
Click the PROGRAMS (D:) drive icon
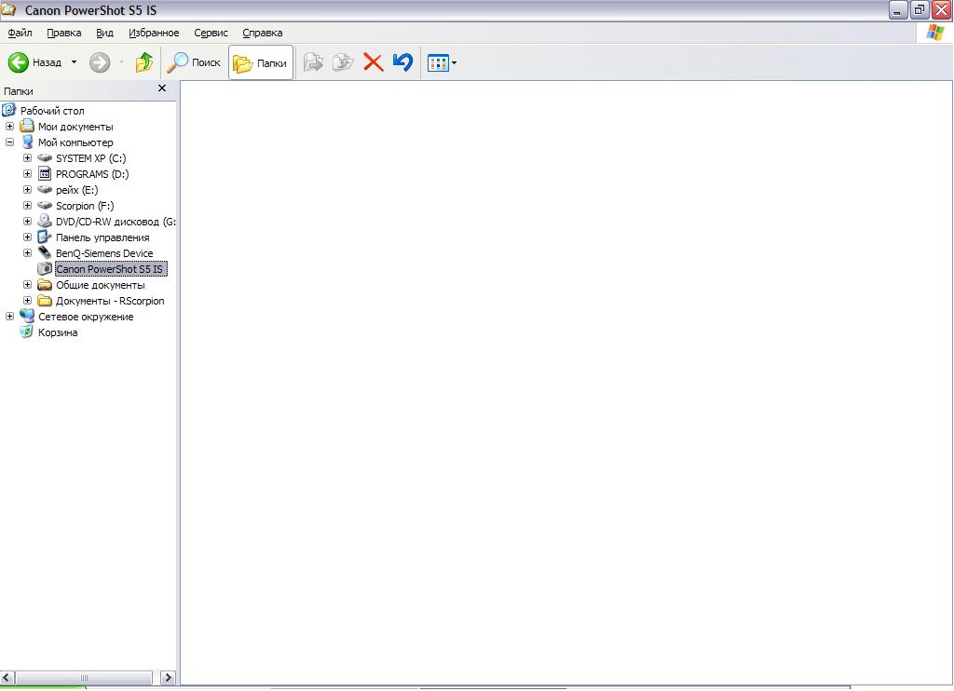[45, 174]
